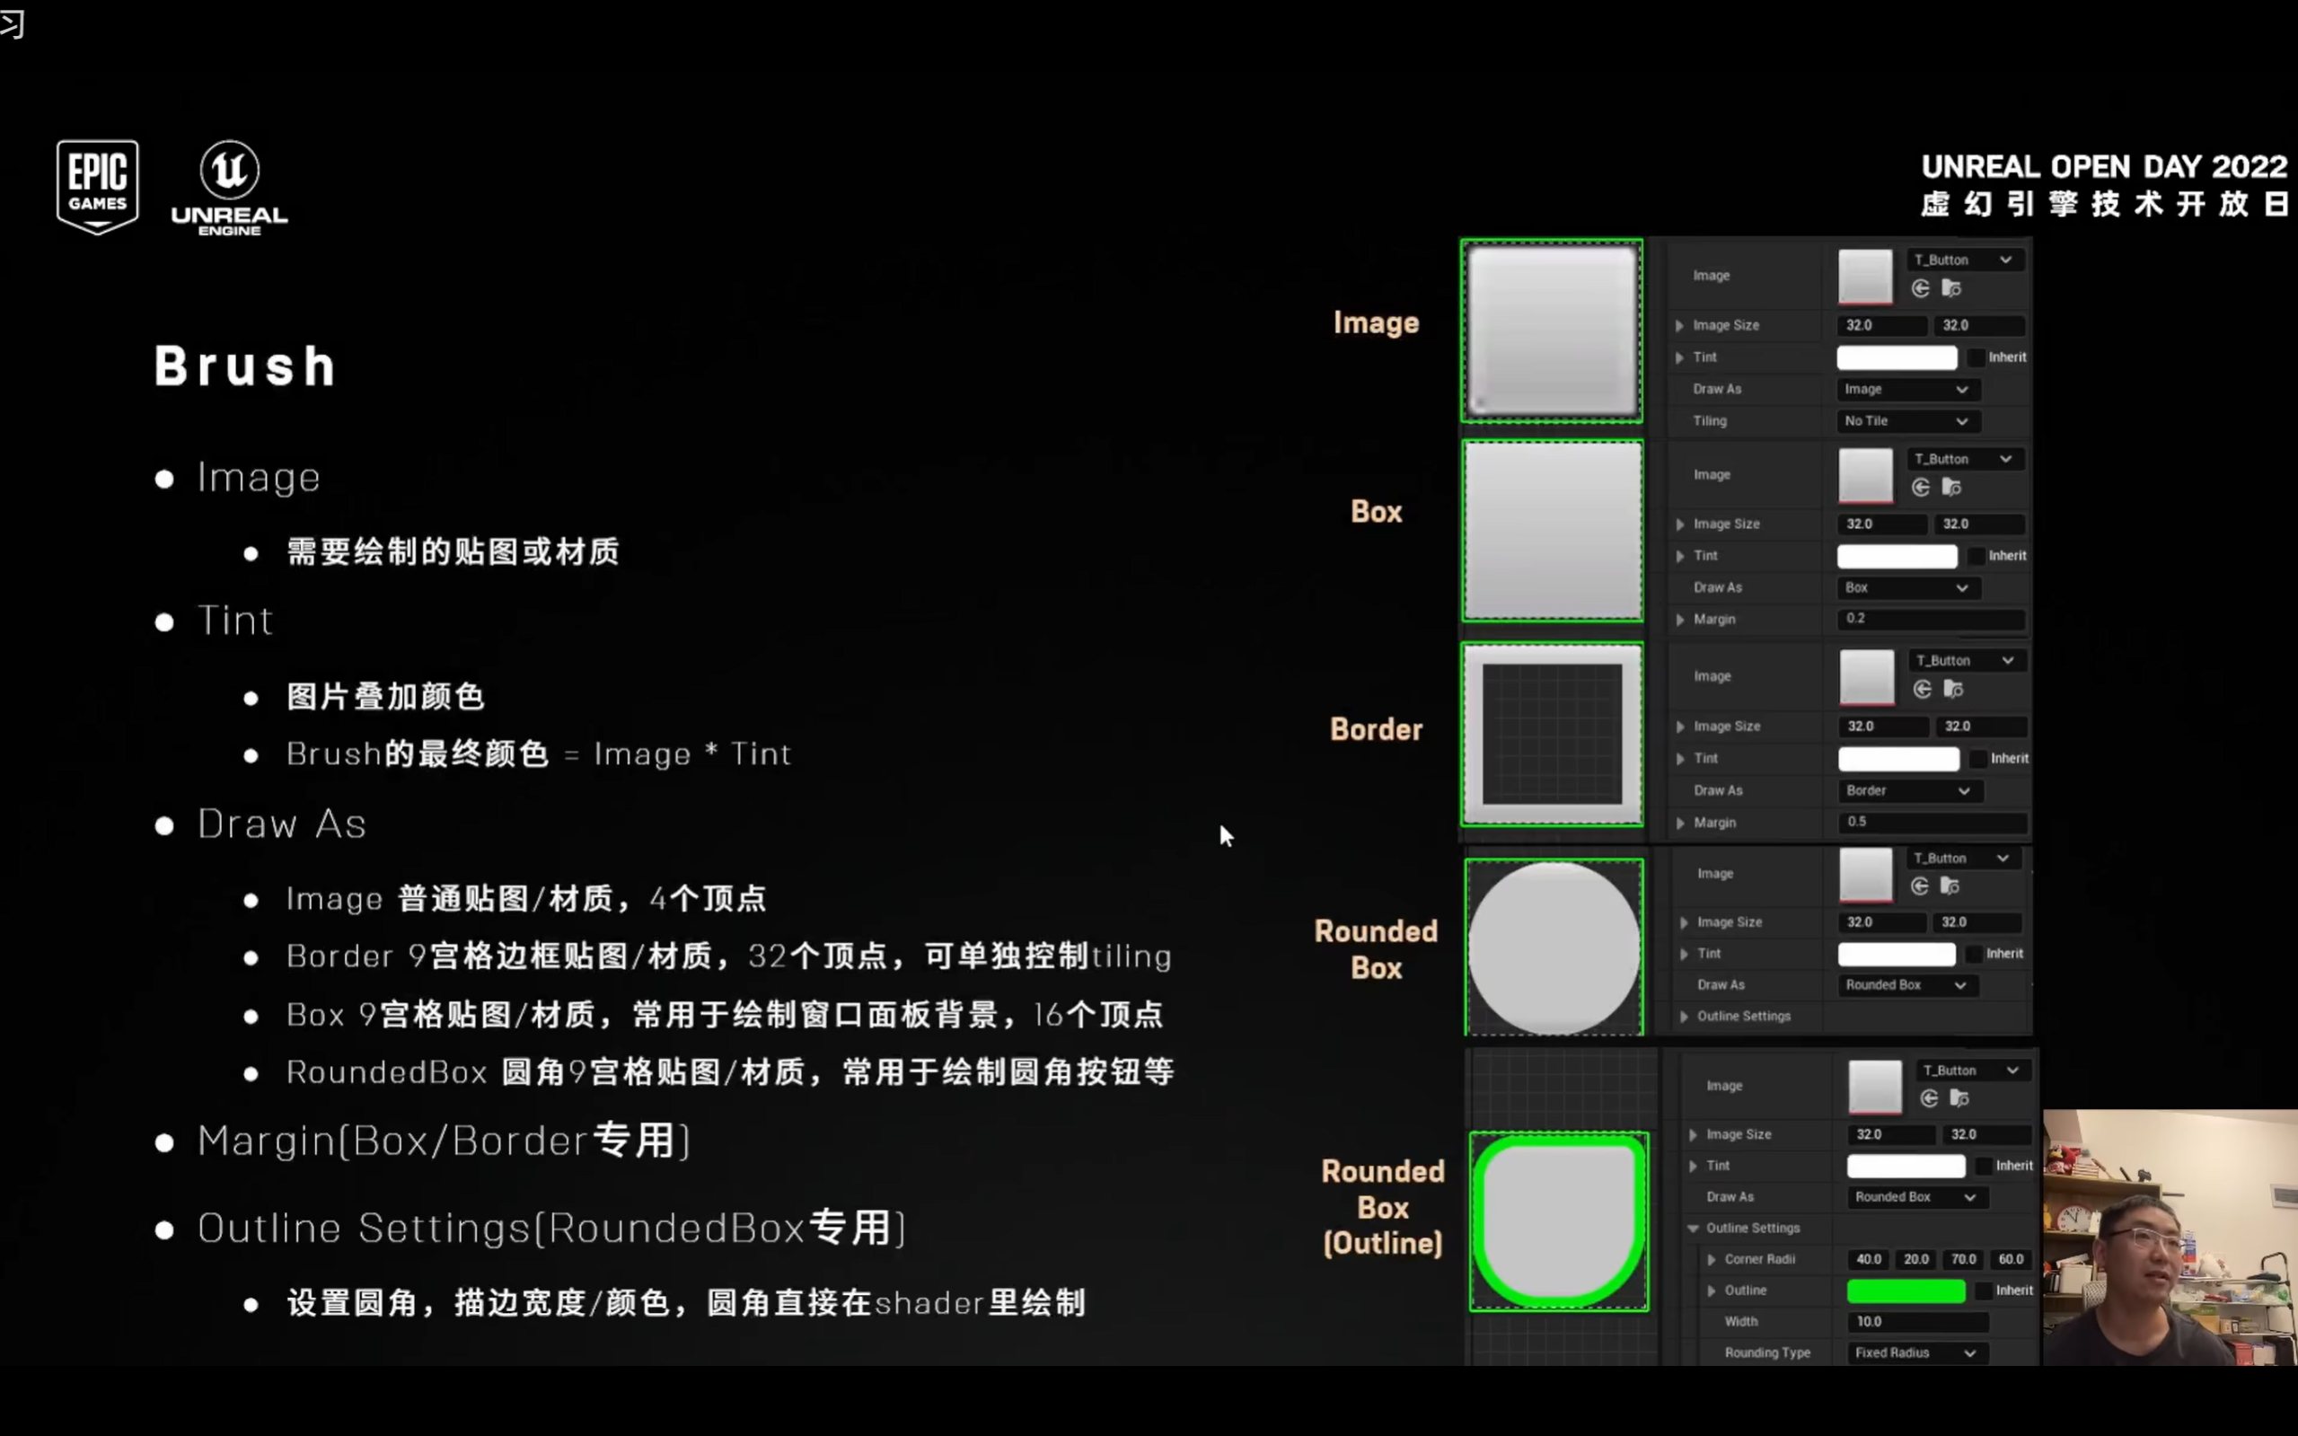Click browse-to-asset folder icon in the No Tile panel
The height and width of the screenshot is (1436, 2298).
coord(1951,288)
